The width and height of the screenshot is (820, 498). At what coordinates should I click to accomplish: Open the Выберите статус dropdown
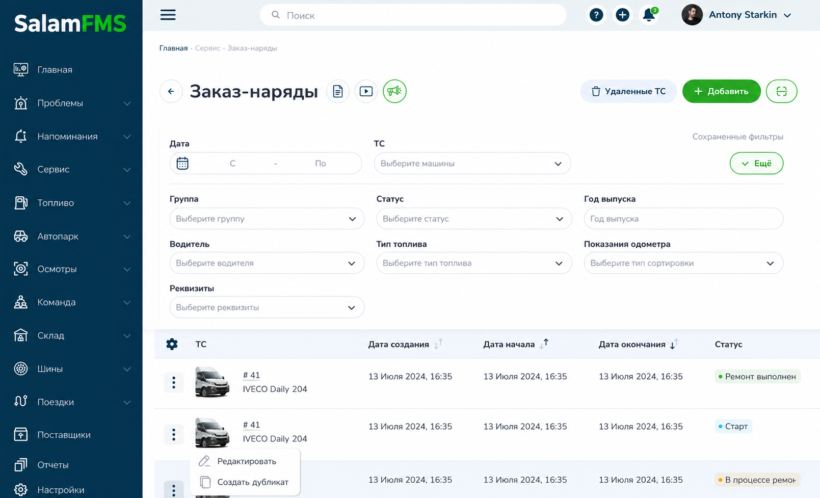point(474,219)
